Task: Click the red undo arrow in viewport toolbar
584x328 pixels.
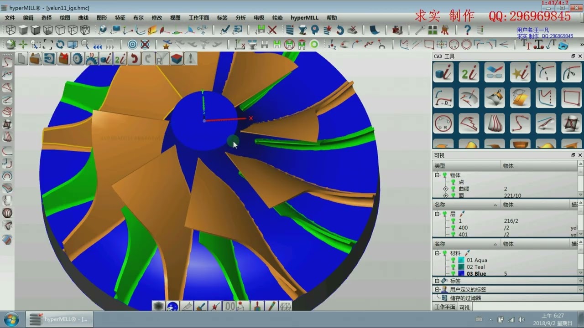Action: click(134, 59)
